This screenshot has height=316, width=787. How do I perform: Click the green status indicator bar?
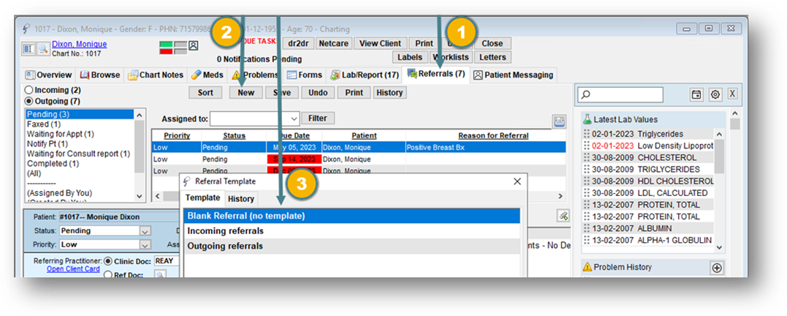[x=166, y=45]
